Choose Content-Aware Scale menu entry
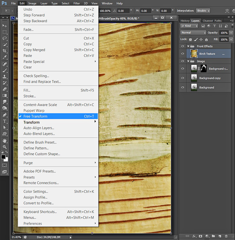235x240 pixels. 58,105
